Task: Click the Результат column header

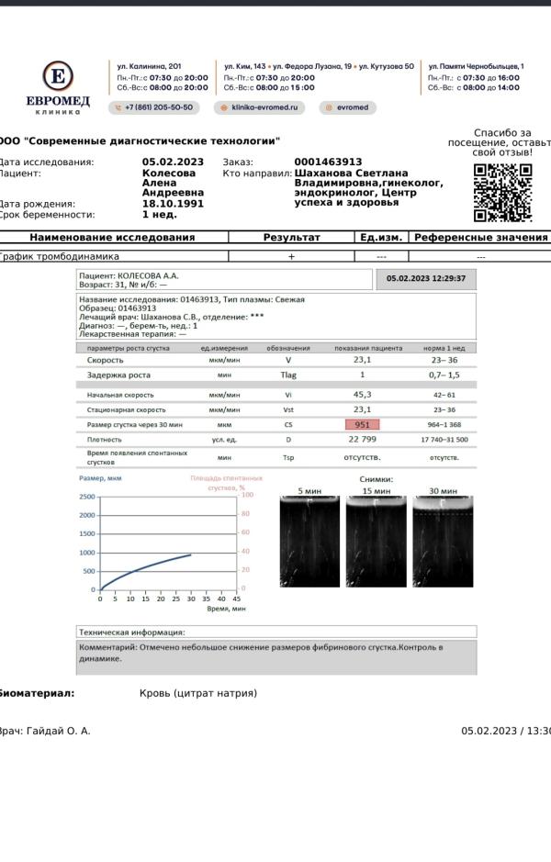Action: click(x=291, y=238)
